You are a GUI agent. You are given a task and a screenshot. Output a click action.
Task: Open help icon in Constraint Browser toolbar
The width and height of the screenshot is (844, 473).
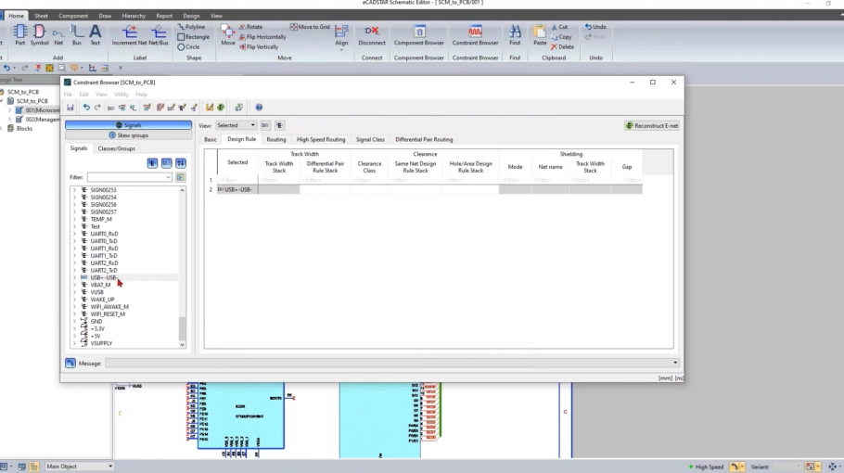[259, 108]
